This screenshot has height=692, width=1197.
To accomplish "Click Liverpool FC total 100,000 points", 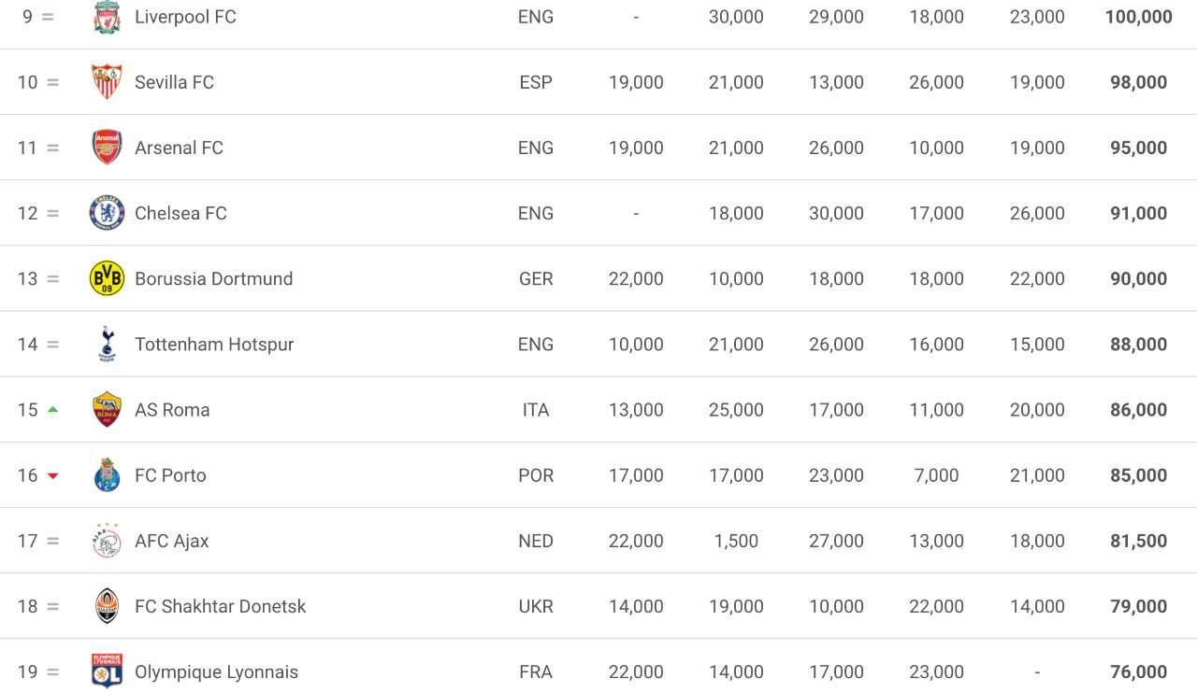I will pyautogui.click(x=1138, y=17).
